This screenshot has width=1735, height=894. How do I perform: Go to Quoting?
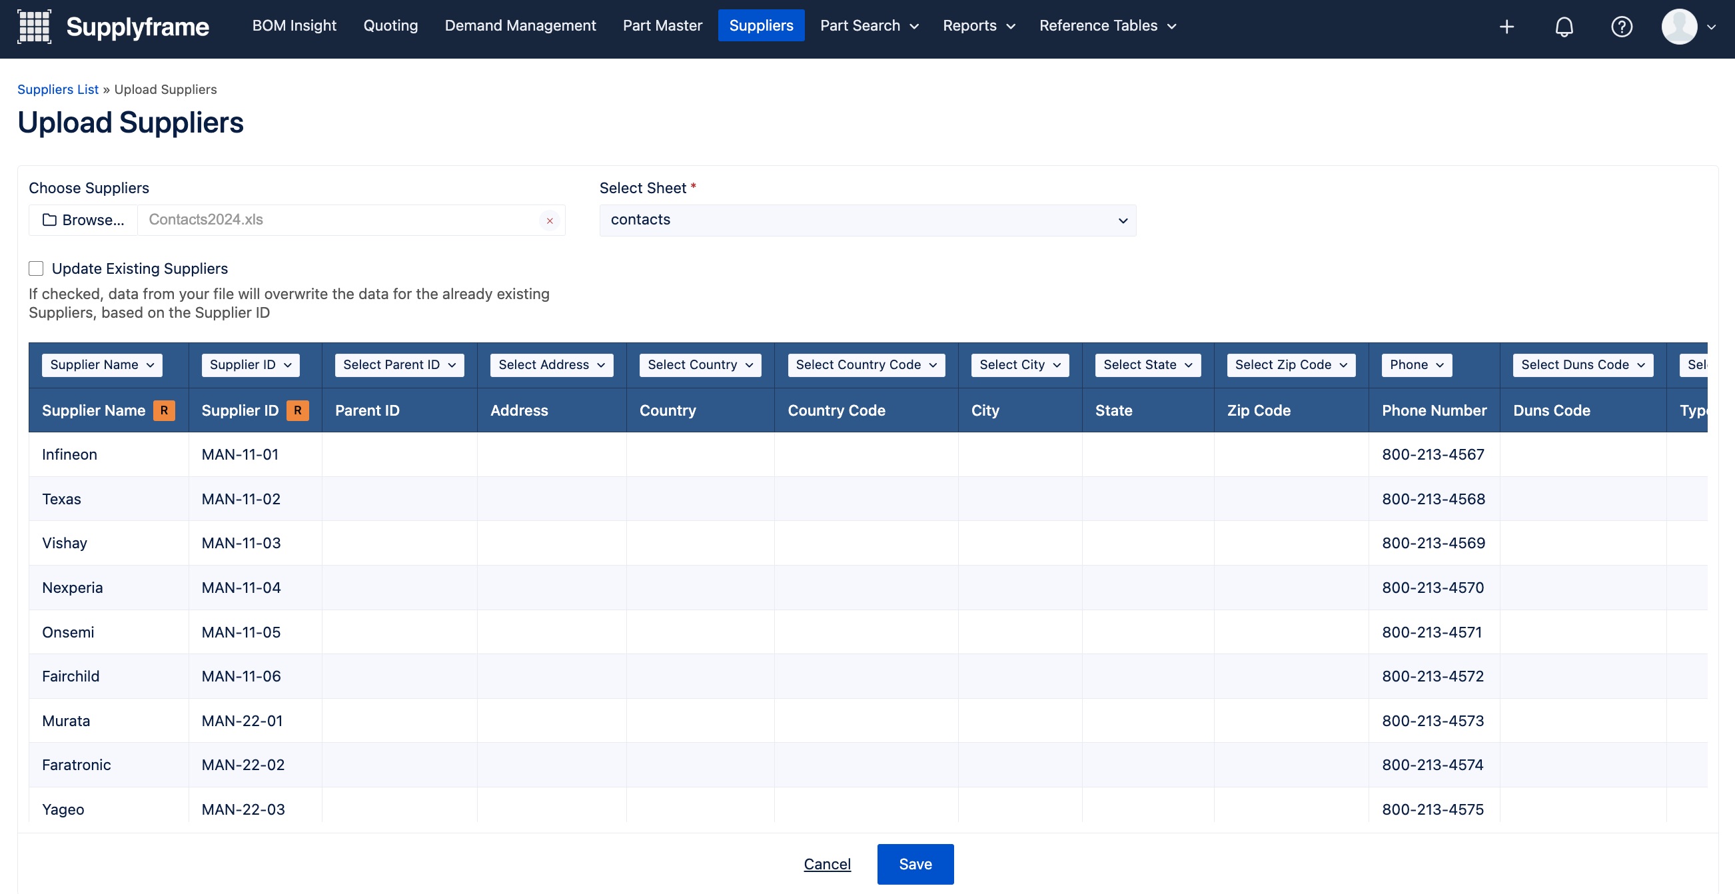390,25
